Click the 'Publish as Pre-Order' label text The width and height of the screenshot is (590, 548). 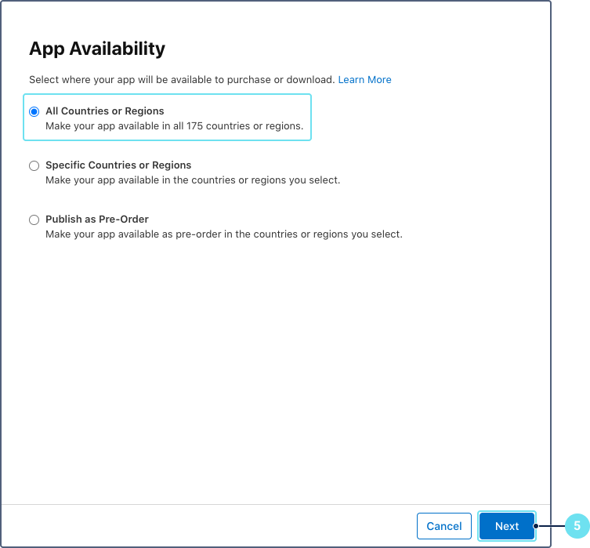coord(97,219)
